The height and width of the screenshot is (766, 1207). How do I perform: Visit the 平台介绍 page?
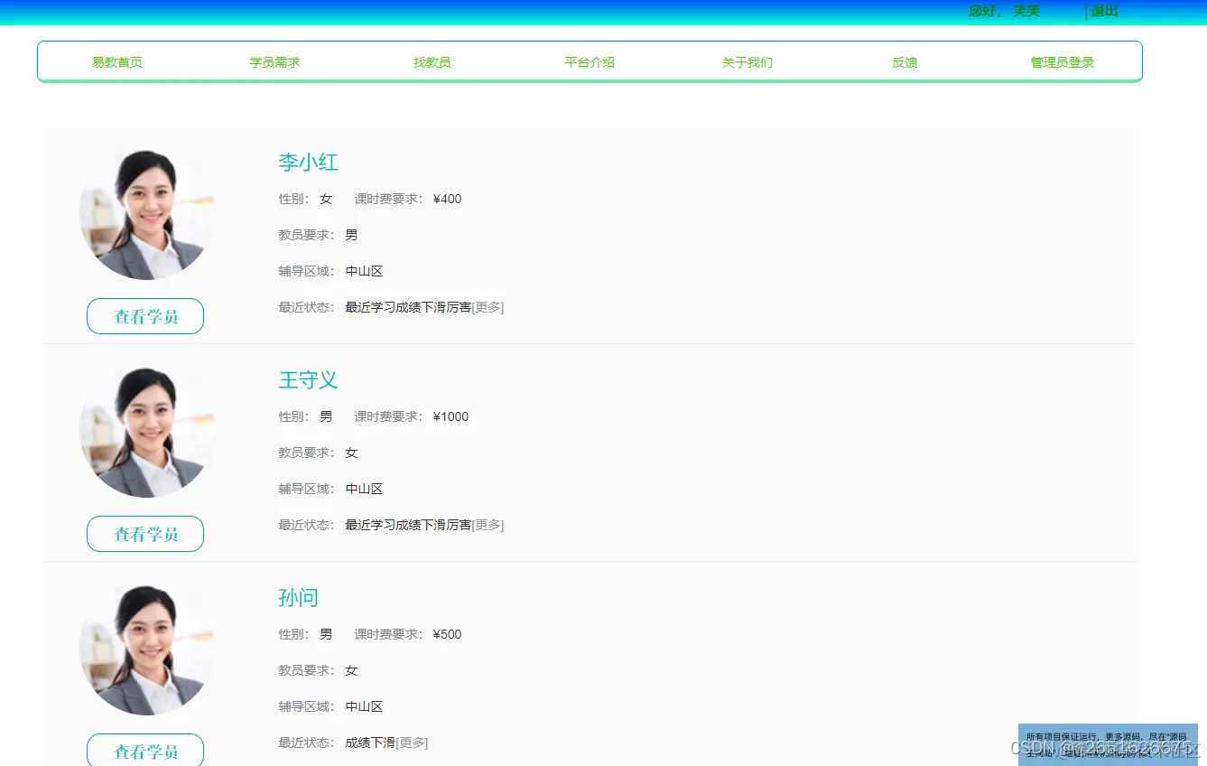[590, 61]
